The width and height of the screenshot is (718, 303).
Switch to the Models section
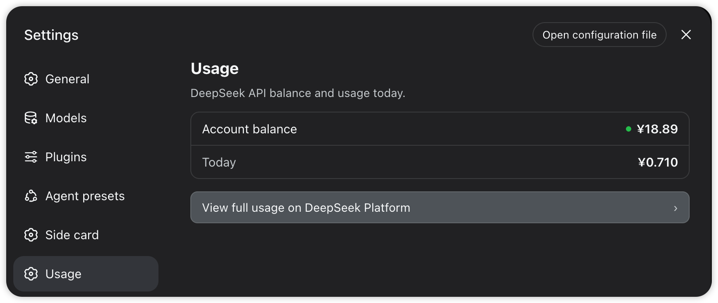point(86,118)
